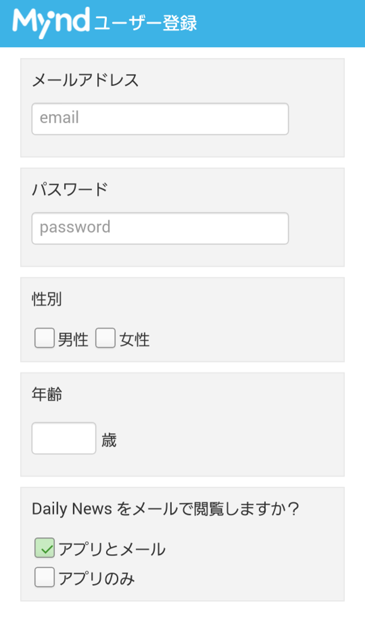The image size is (365, 622).
Task: Click the 性別 section label
Action: pos(47,299)
